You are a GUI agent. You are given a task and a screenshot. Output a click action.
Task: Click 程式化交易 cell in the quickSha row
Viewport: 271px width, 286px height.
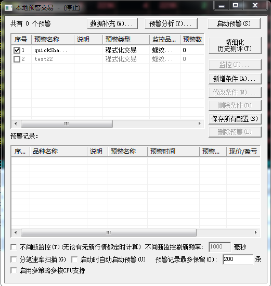[126, 50]
